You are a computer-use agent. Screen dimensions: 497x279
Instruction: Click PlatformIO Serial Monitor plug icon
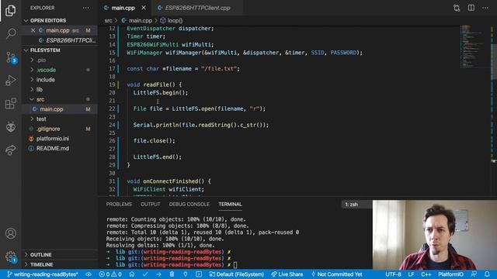[x=186, y=274]
